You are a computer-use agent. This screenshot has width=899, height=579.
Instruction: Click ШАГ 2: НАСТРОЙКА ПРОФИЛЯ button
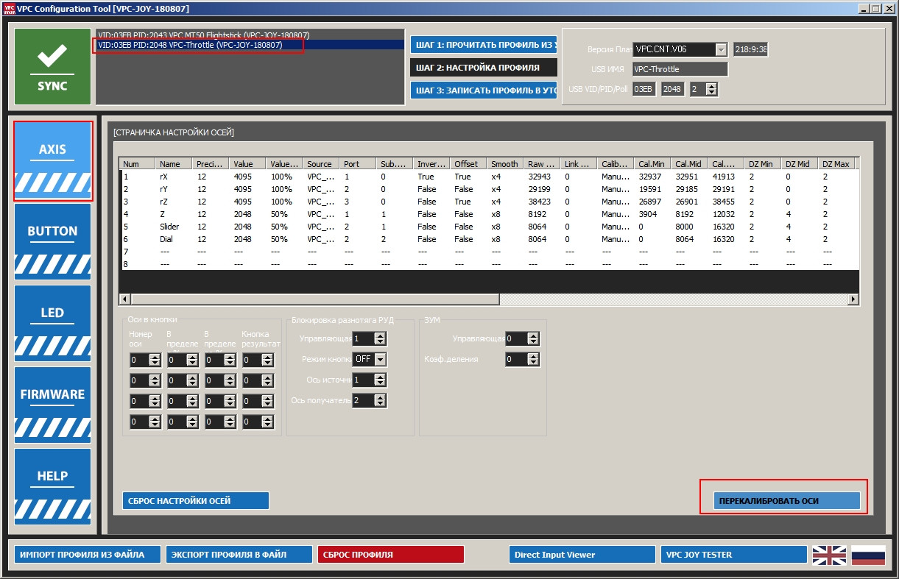(x=484, y=68)
